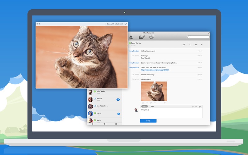Click the search field in Mail.Ru Agent
Image resolution: width=248 pixels, height=155 pixels.
[198, 37]
